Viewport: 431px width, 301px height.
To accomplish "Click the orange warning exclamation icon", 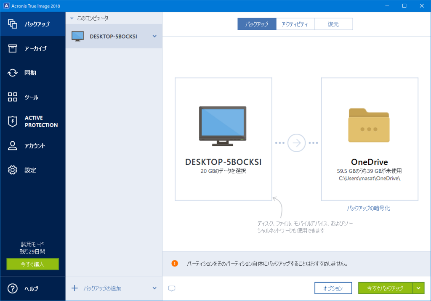I will pos(175,263).
